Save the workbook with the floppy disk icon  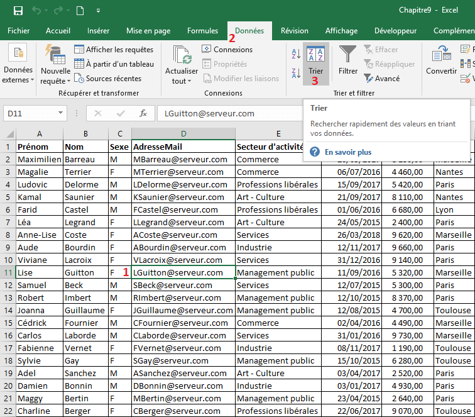18,10
